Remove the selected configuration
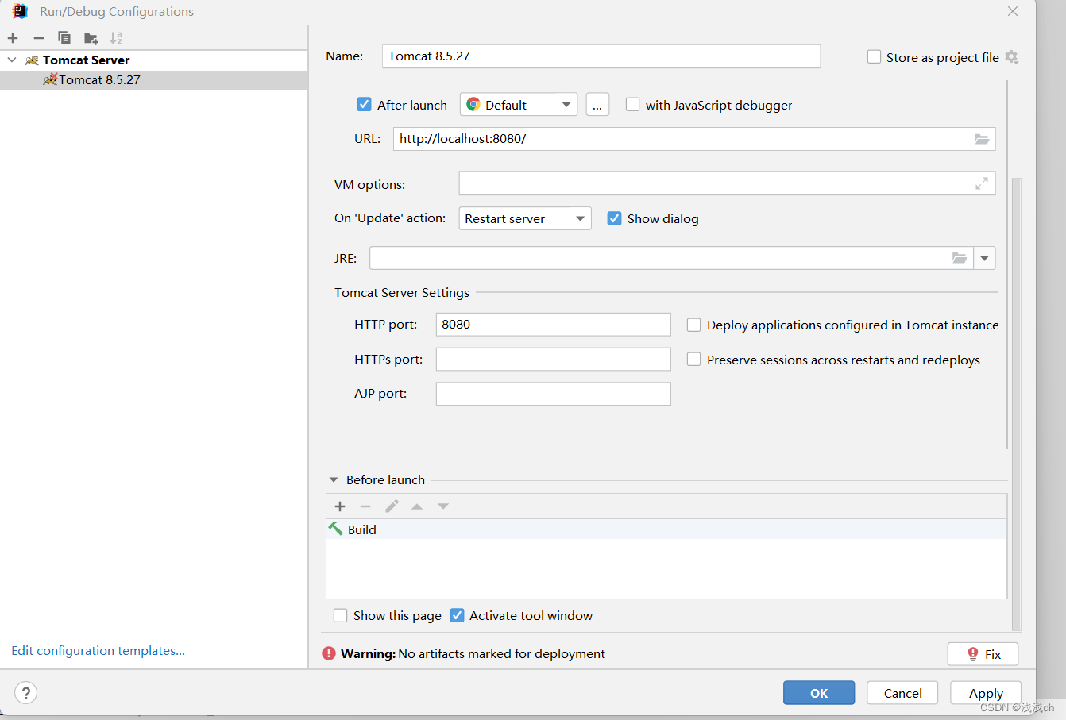 (x=39, y=38)
